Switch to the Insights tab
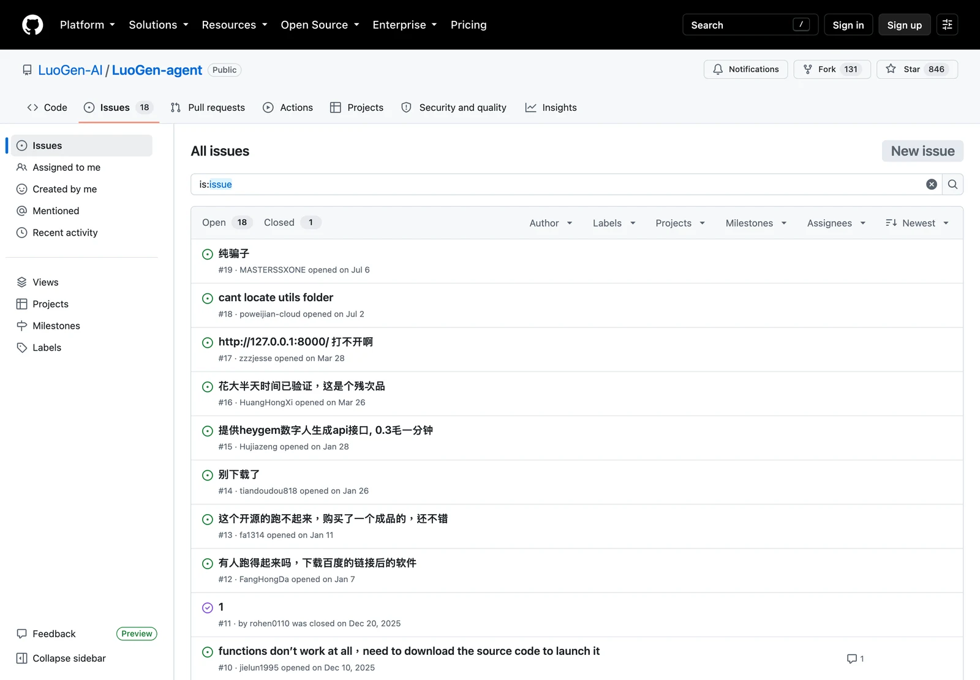 coord(551,108)
